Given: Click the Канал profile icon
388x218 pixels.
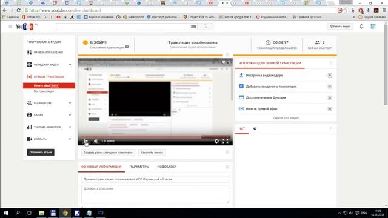Looking at the screenshot, I should click(x=29, y=115).
